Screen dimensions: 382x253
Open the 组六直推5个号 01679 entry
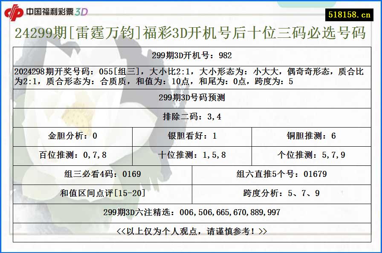coord(280,174)
